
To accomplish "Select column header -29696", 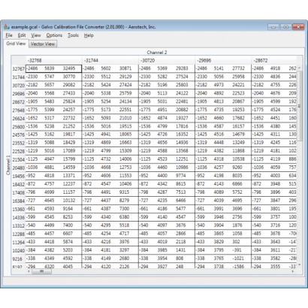I will (x=223, y=60).
